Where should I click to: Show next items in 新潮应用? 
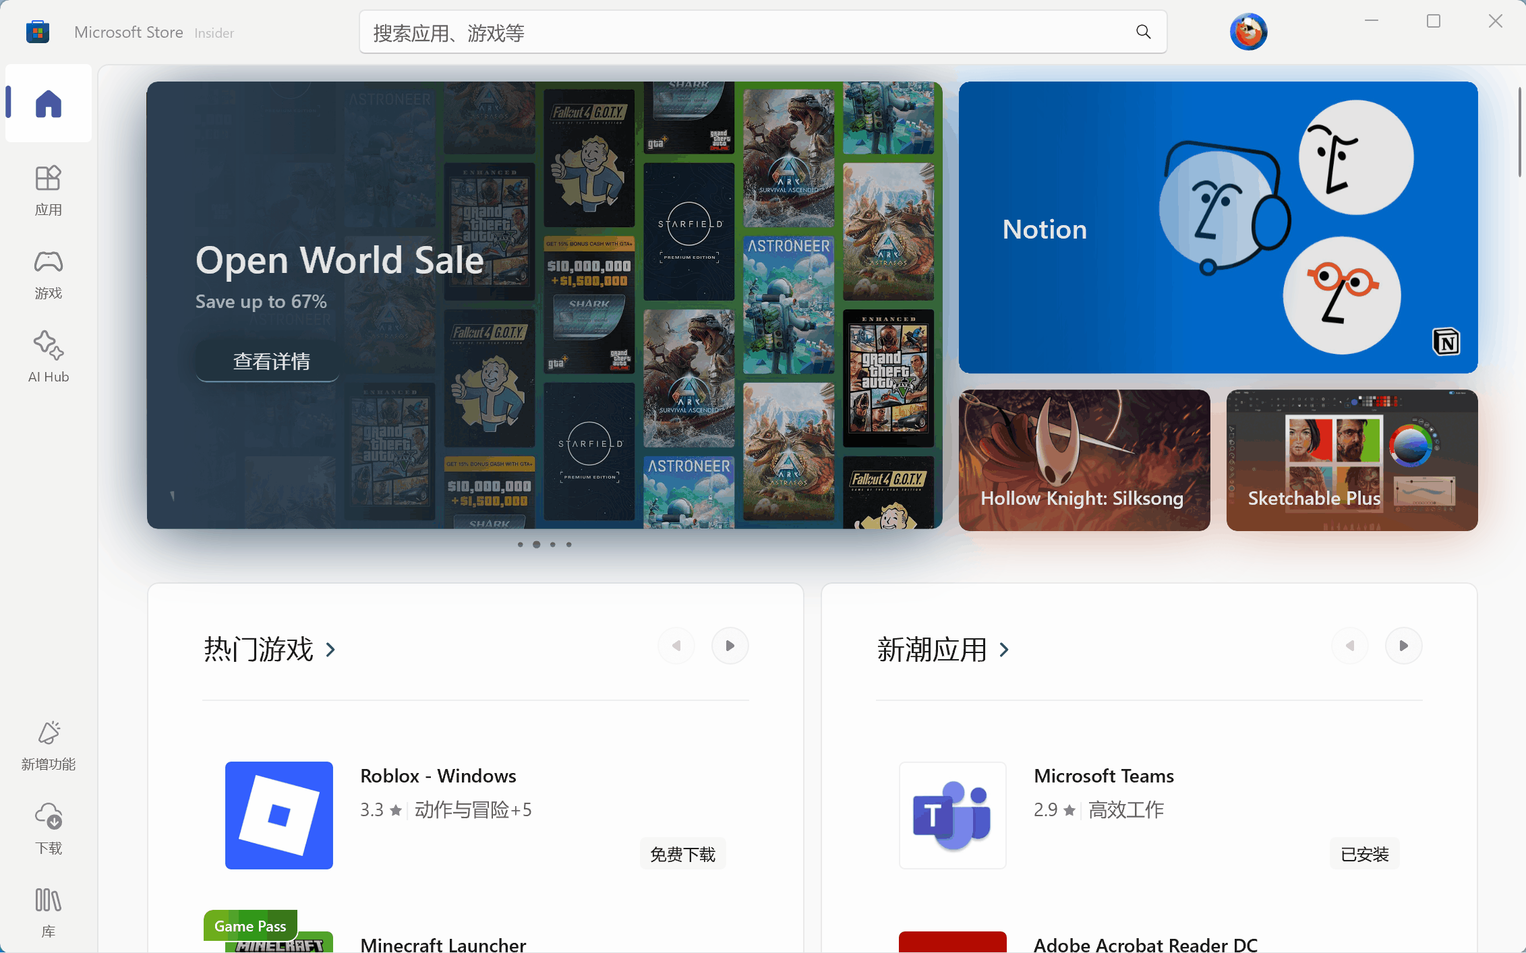(1403, 646)
